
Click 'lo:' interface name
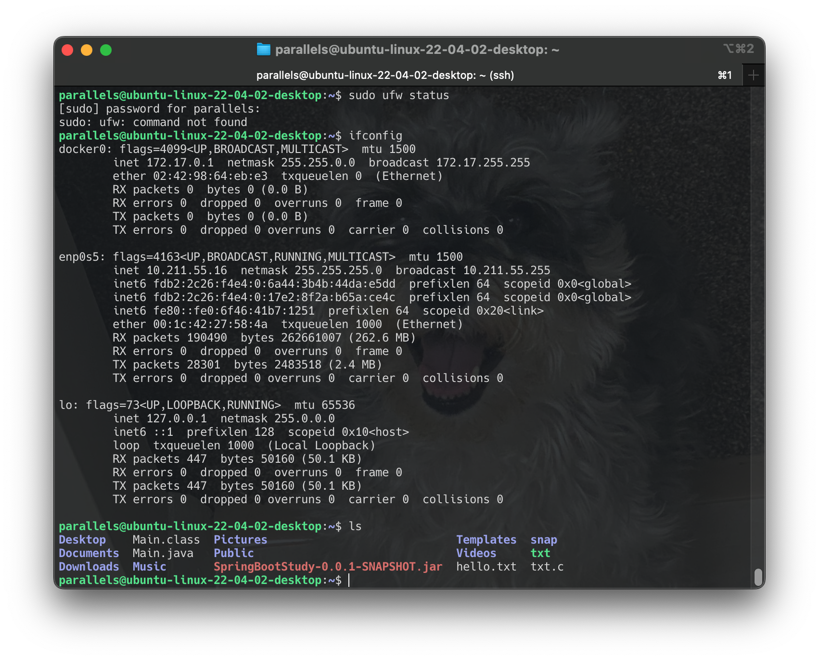[69, 405]
